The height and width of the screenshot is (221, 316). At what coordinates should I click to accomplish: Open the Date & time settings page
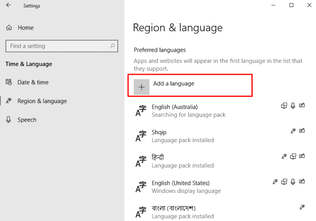coord(33,82)
